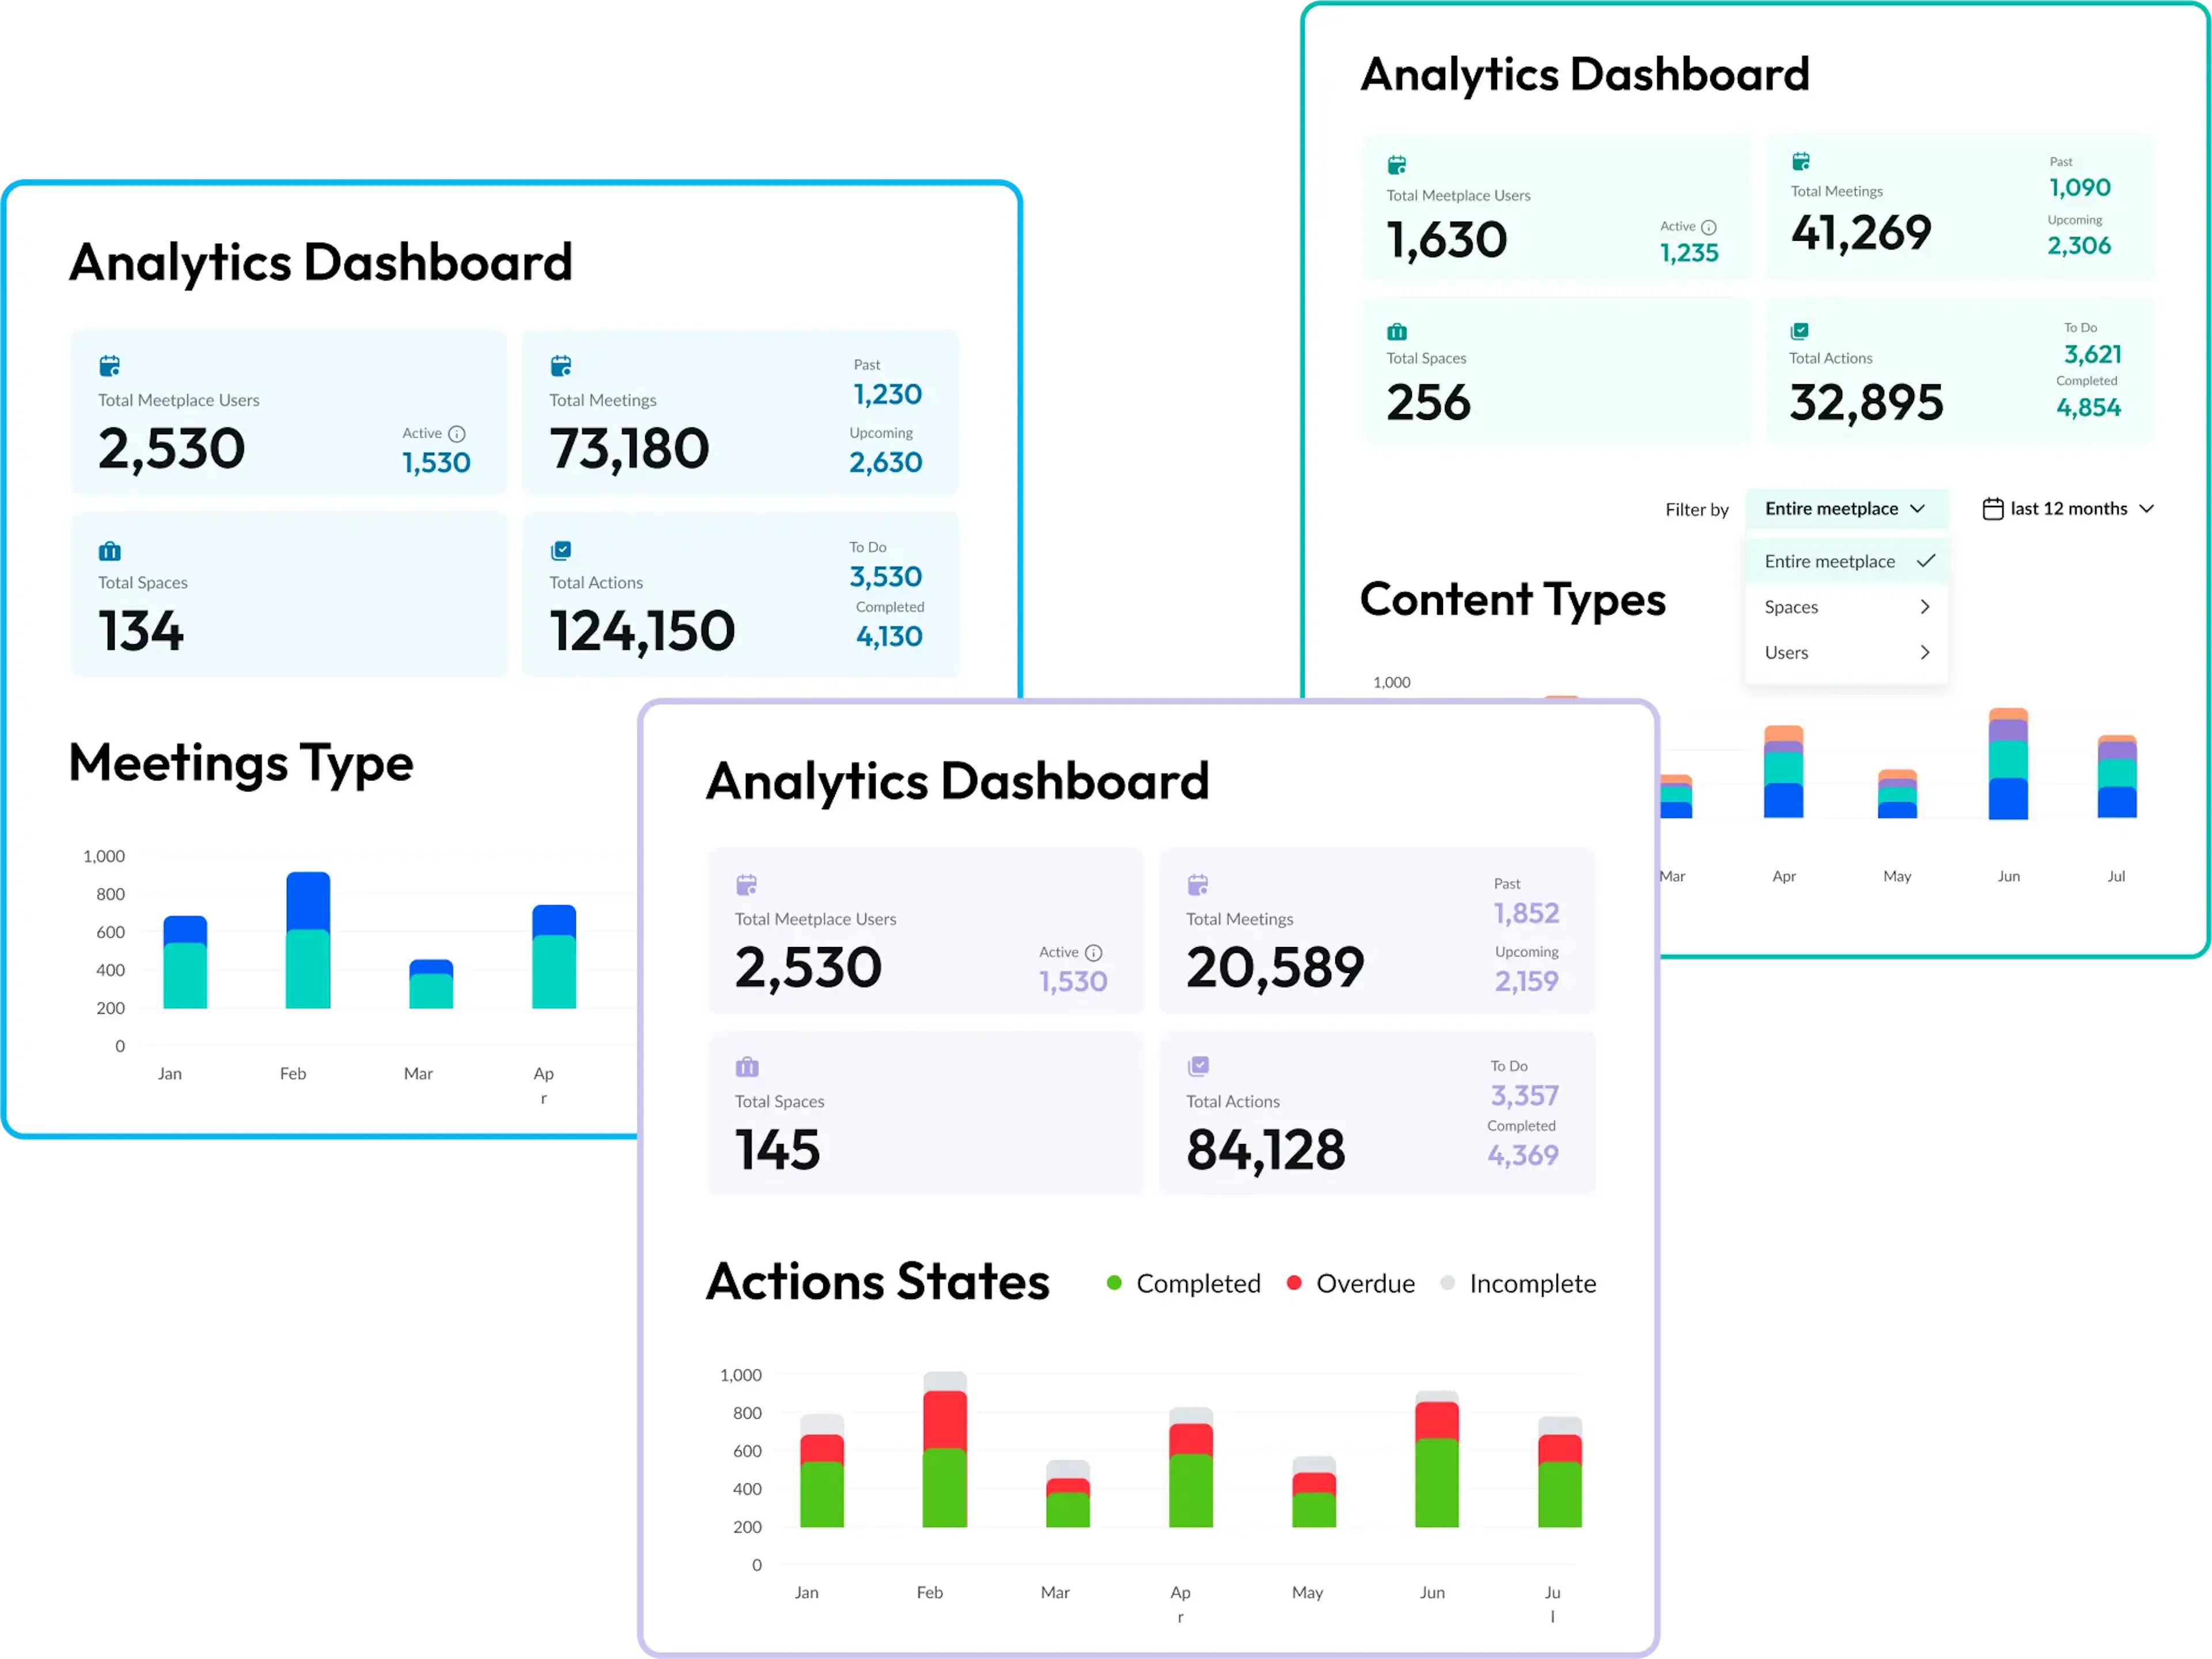
Task: Click the June stacked bar in Content Types
Action: pos(2008,763)
